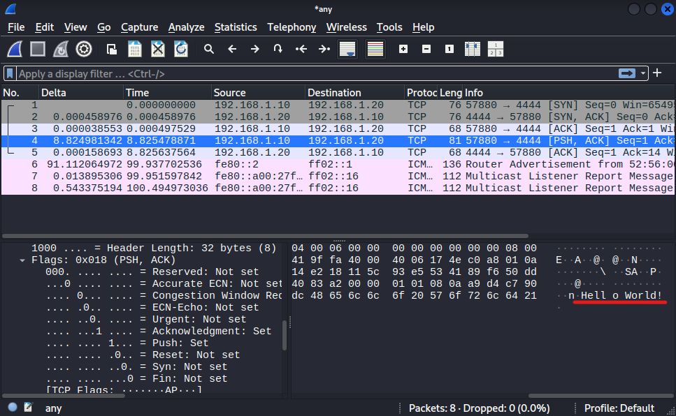Viewport: 676px width, 416px height.
Task: Click the resize columns toolbar icon
Action: [x=473, y=49]
